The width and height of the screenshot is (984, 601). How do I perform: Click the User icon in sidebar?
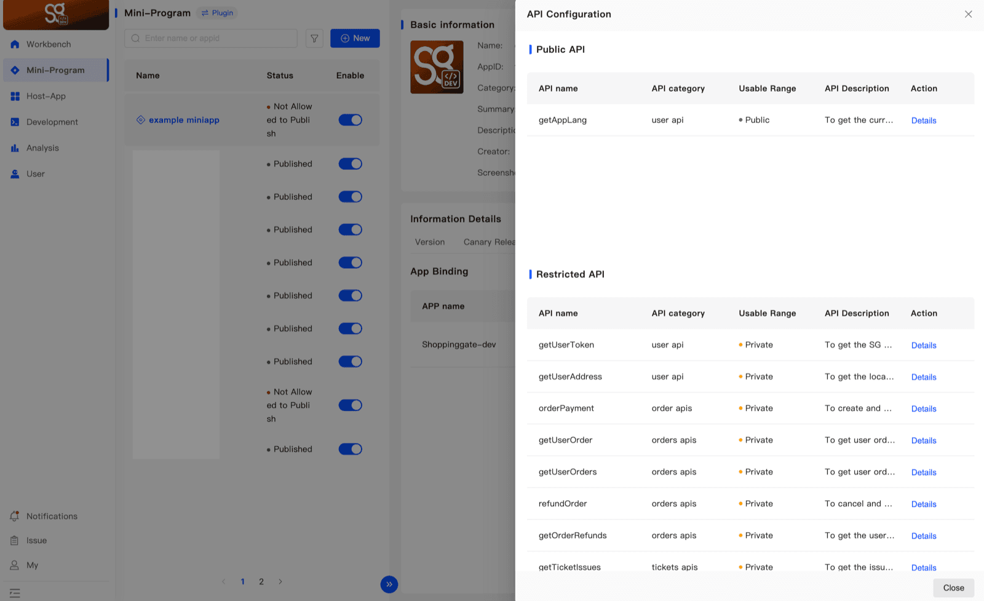tap(15, 174)
